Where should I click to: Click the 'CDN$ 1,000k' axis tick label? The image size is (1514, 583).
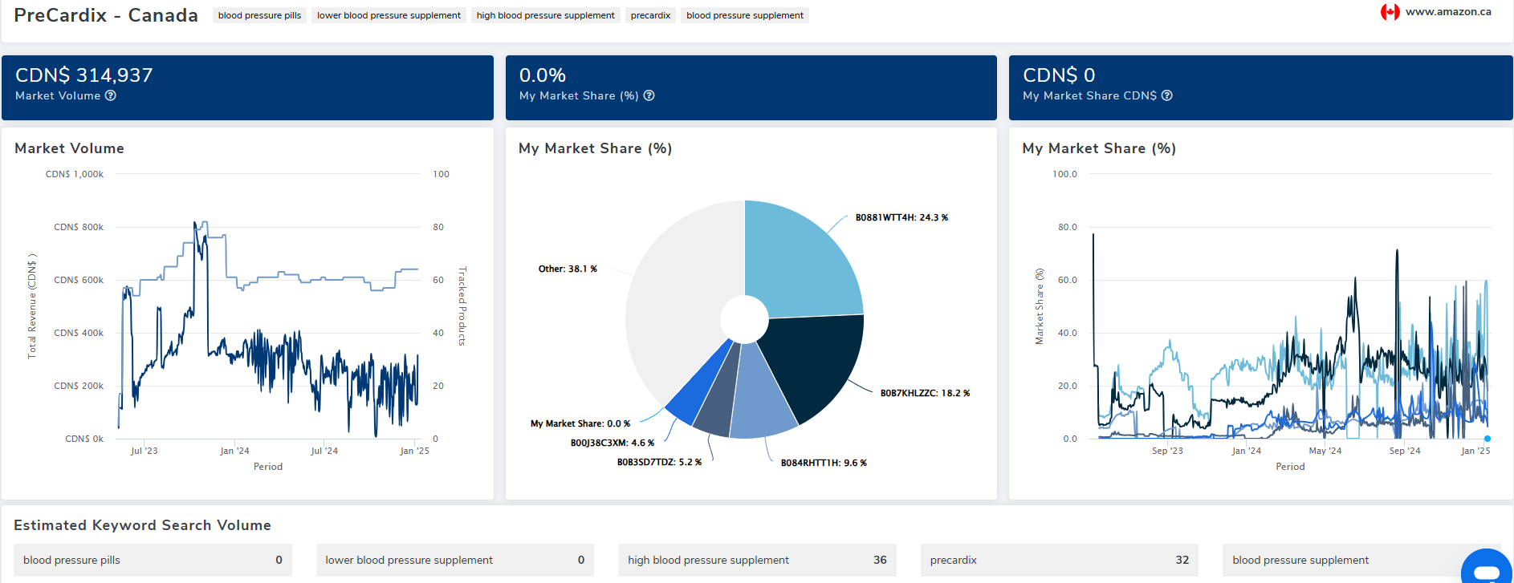tap(75, 174)
